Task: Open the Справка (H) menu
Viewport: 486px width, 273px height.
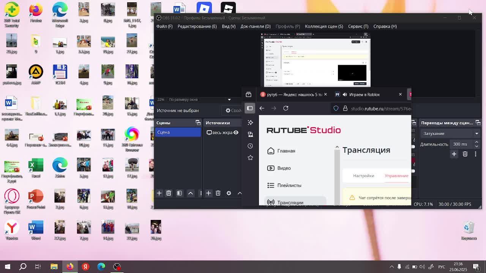Action: [x=385, y=27]
